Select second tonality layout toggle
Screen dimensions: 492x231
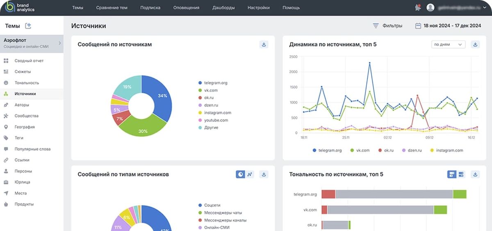(x=461, y=174)
